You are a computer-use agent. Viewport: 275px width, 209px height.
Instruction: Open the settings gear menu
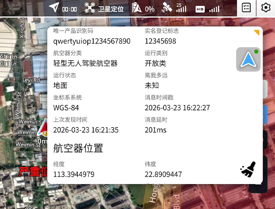point(265,8)
